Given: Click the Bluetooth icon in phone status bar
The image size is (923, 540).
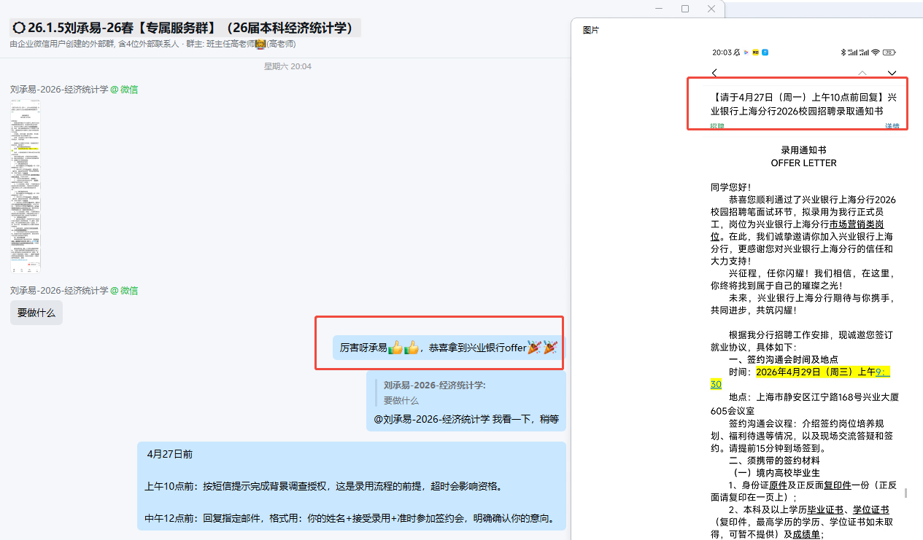Looking at the screenshot, I should click(842, 52).
